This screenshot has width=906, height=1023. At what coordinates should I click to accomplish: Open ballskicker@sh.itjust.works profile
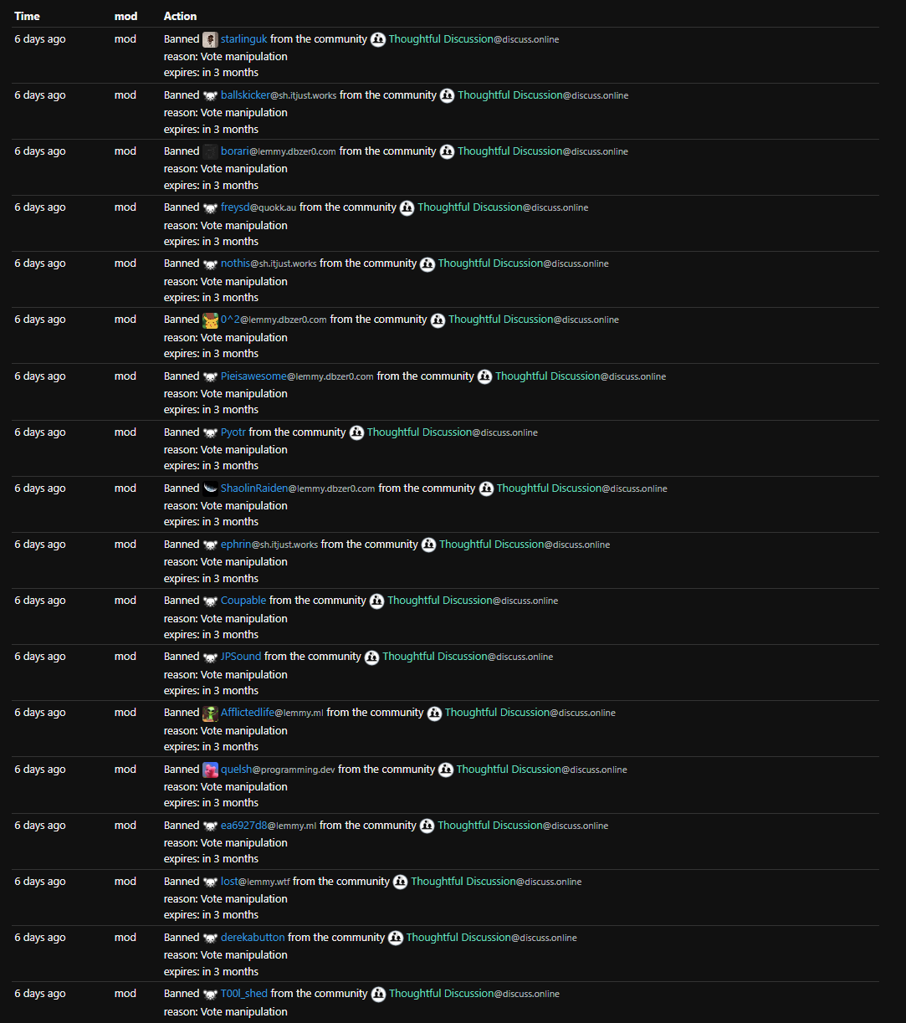click(x=278, y=95)
